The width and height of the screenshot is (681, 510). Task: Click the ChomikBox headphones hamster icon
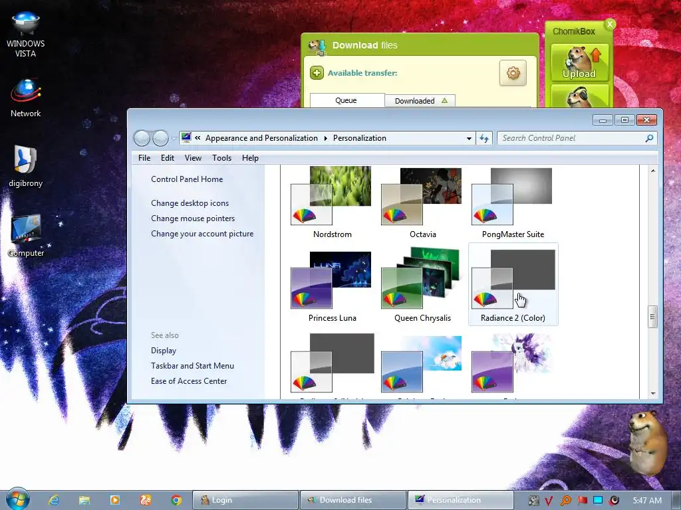pos(579,96)
